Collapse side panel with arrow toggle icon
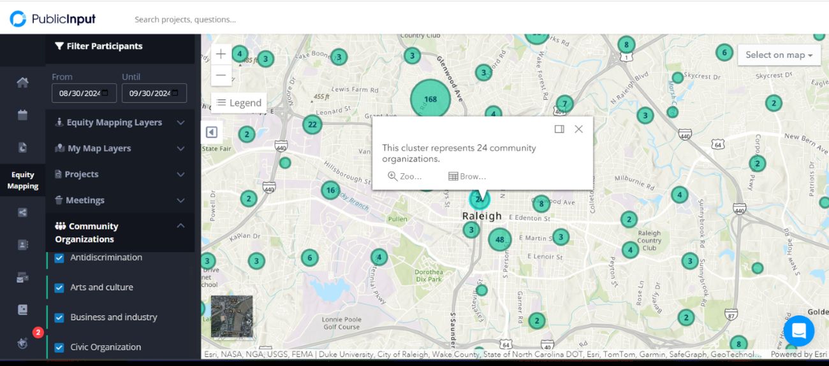The image size is (829, 366). (212, 132)
